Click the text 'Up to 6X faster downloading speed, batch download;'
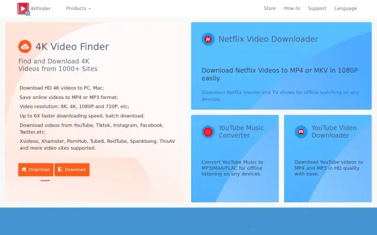 click(x=82, y=116)
